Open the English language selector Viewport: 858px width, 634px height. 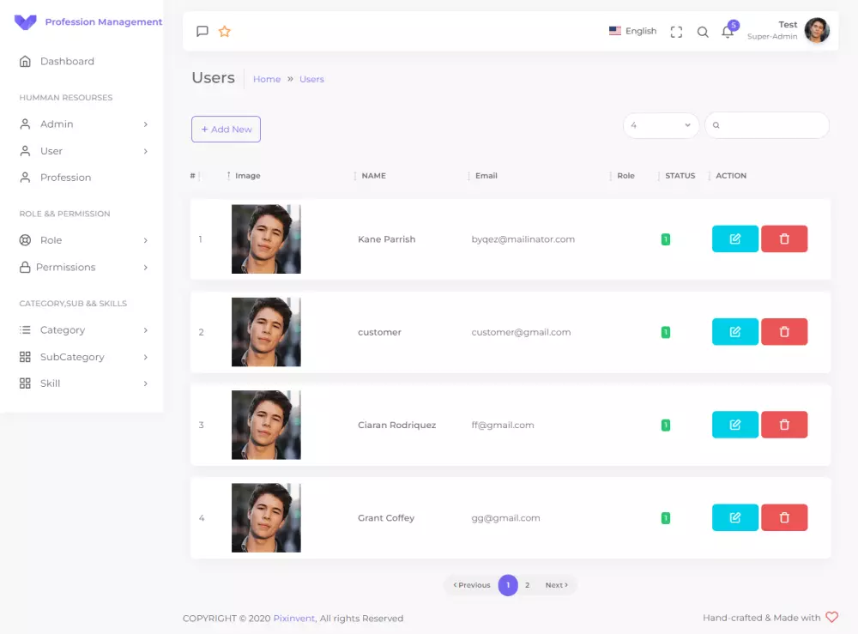tap(632, 31)
